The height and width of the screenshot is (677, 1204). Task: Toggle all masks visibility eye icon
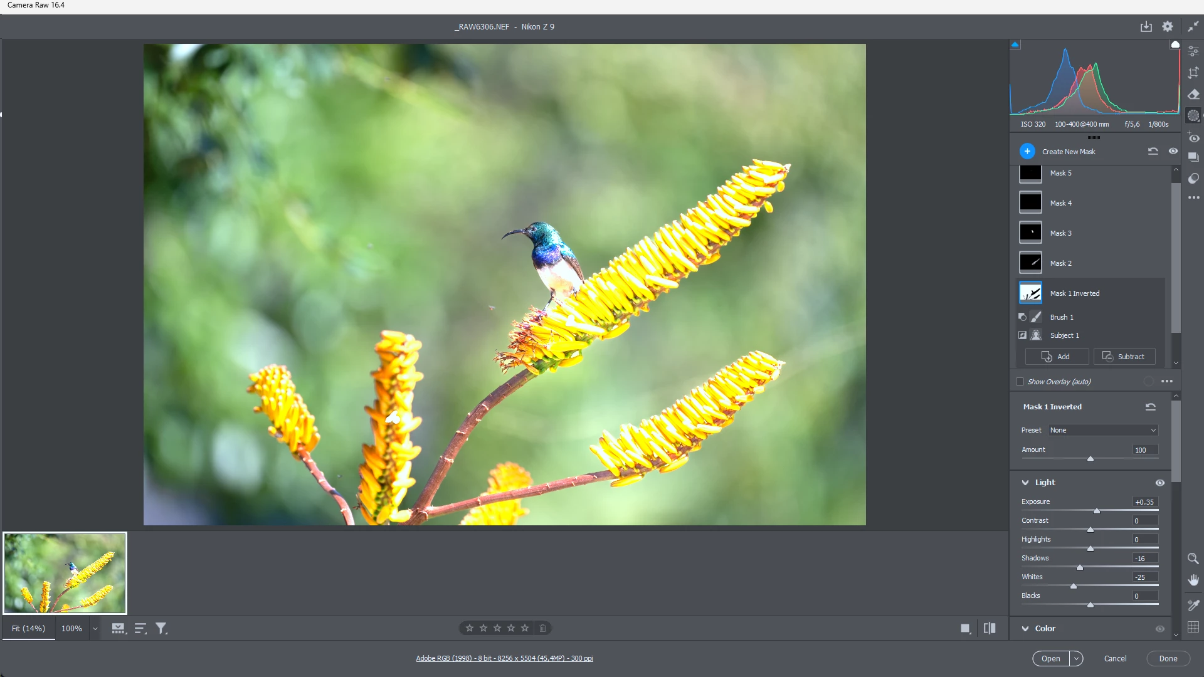(x=1173, y=151)
